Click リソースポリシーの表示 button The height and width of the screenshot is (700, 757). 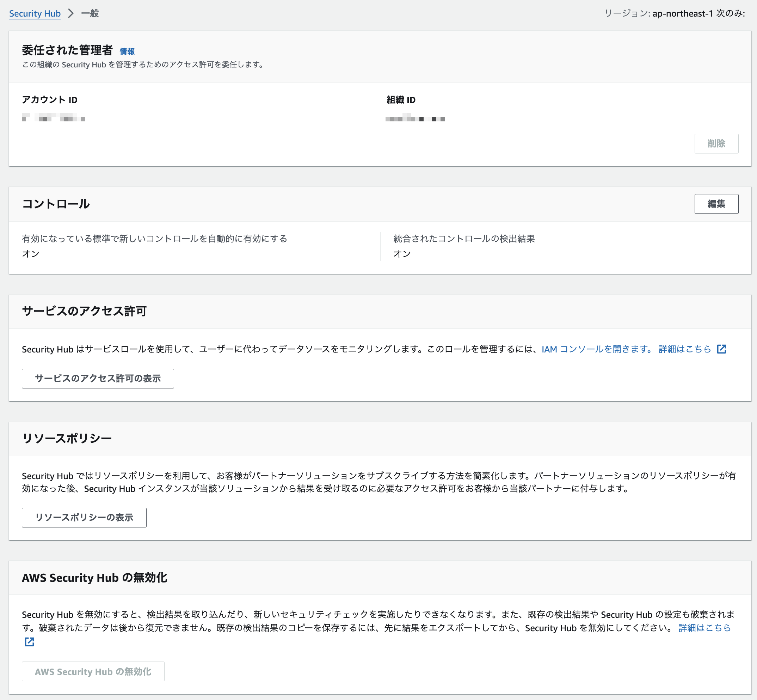[84, 518]
